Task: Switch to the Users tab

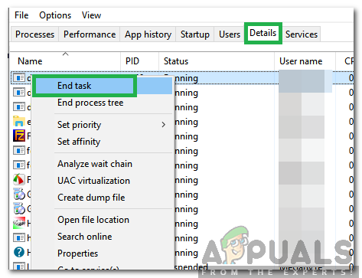Action: click(230, 34)
